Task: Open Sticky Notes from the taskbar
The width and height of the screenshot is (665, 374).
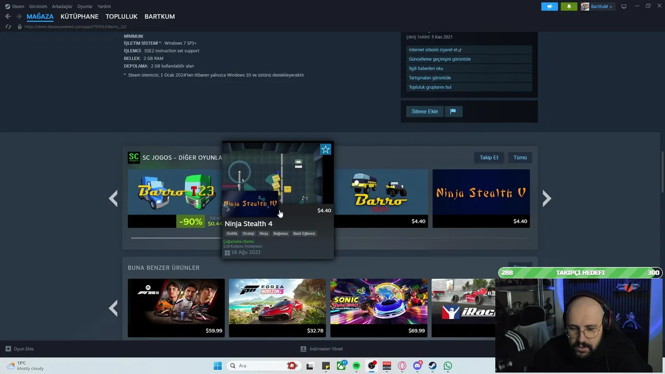Action: 326,366
